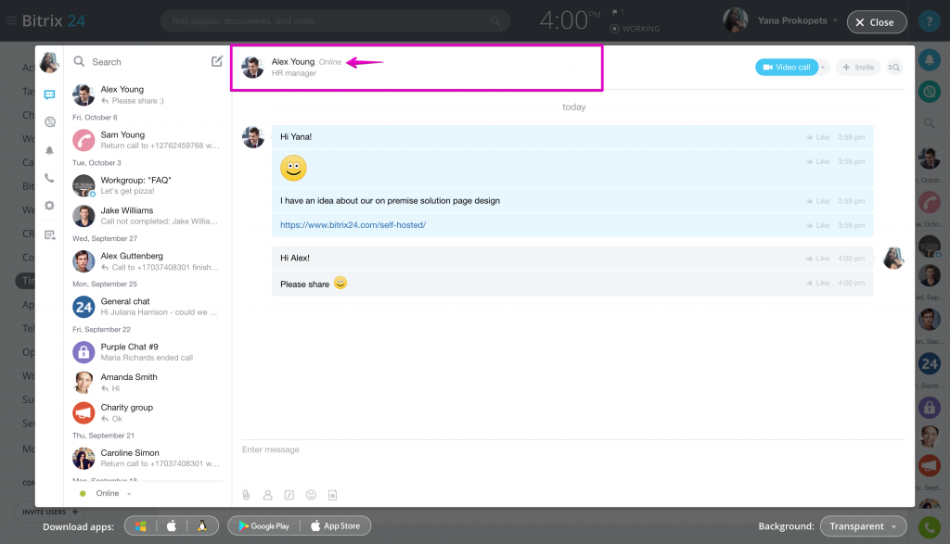Image resolution: width=950 pixels, height=544 pixels.
Task: Open the Alex Guttenberg conversation
Action: click(x=146, y=261)
